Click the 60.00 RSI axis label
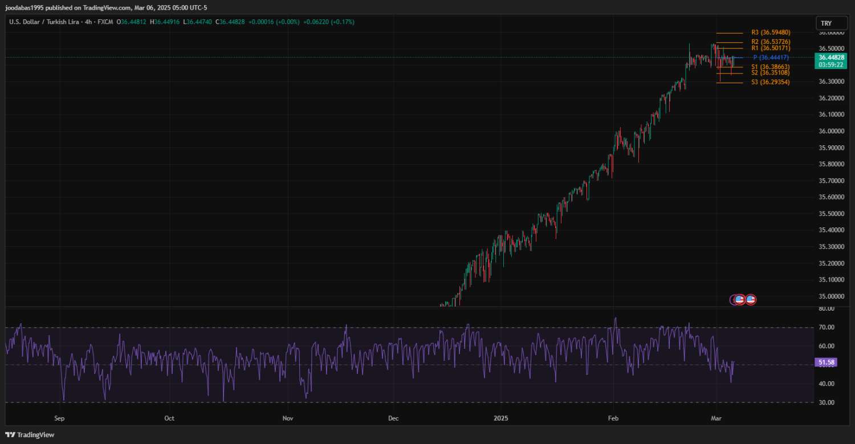Screen dimensions: 855x444 point(826,346)
